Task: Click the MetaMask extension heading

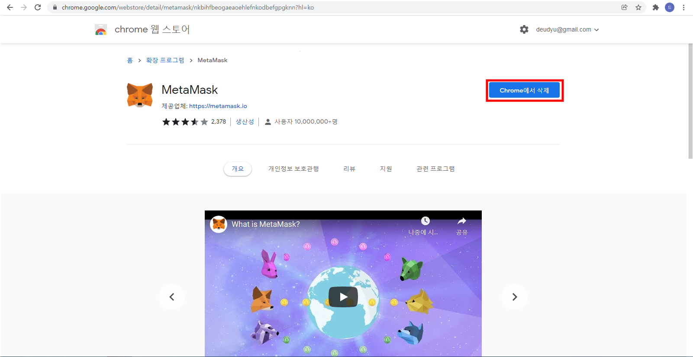Action: point(190,90)
